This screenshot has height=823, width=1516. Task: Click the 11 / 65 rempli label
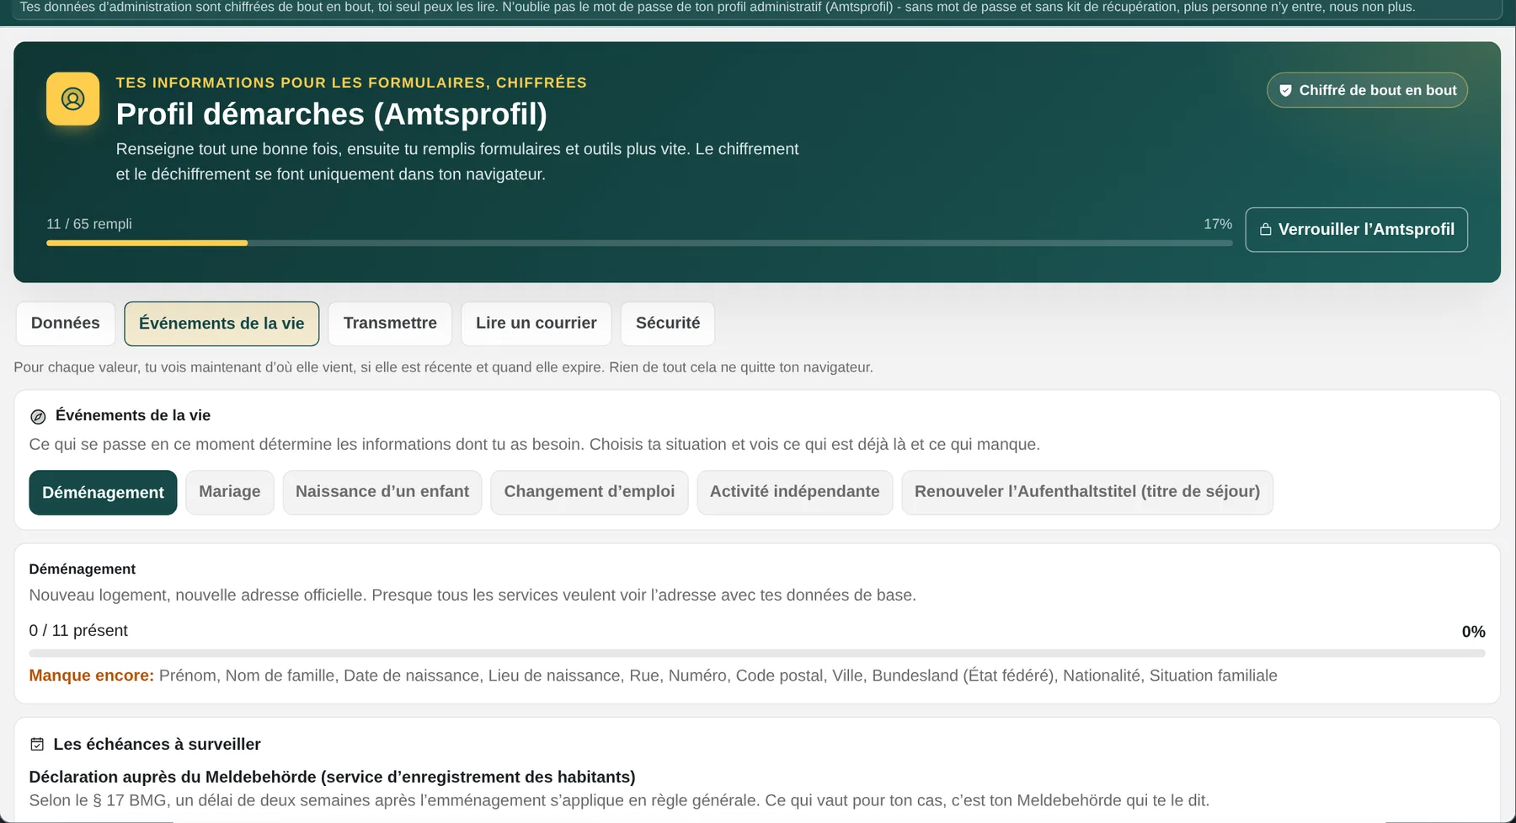[89, 224]
